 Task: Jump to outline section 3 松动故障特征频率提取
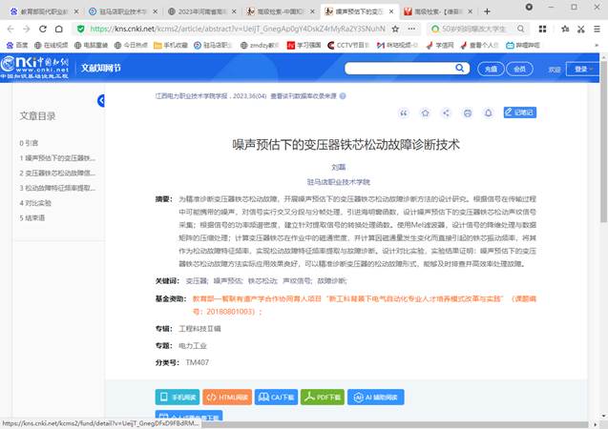click(x=57, y=188)
